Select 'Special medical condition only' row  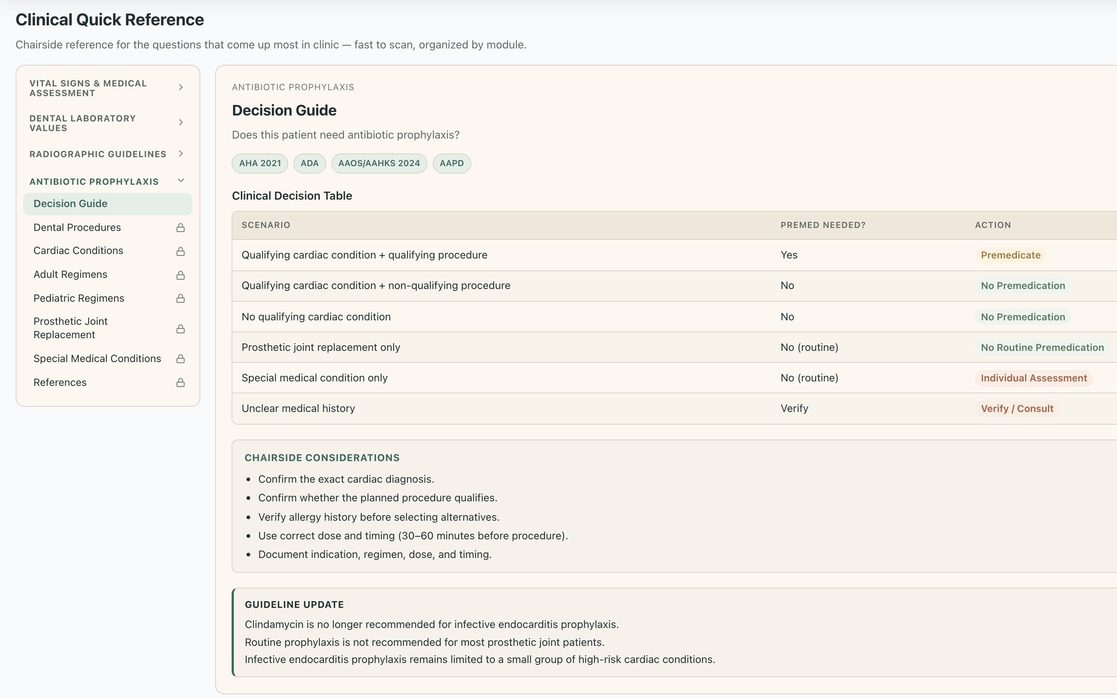tap(675, 378)
